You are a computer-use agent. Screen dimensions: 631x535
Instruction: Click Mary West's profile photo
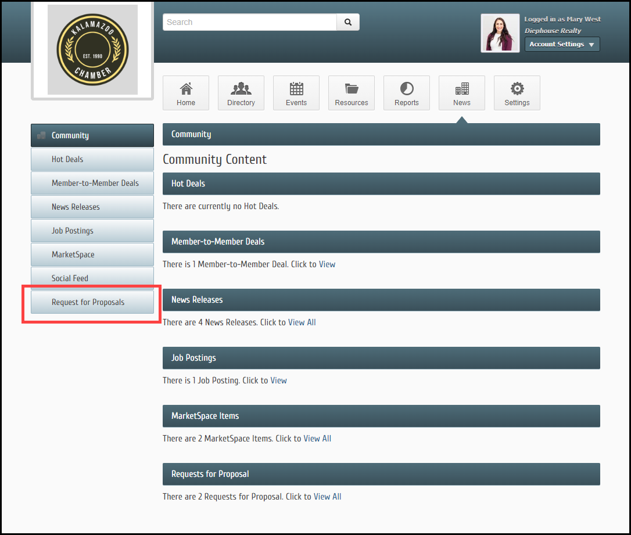(500, 33)
